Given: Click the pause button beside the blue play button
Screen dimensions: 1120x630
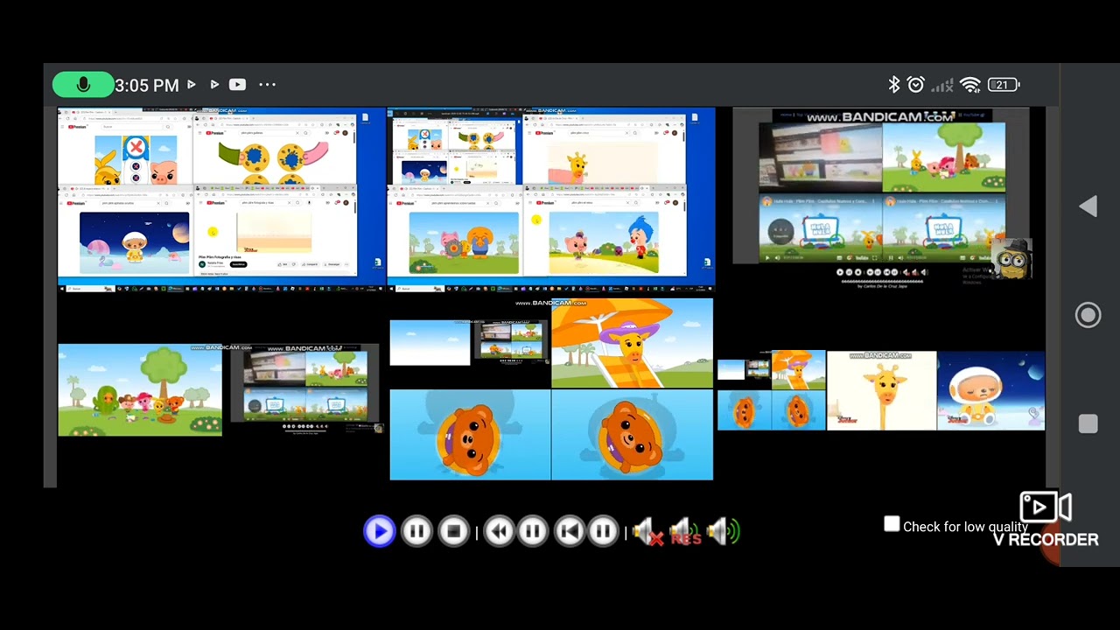Looking at the screenshot, I should (x=416, y=531).
